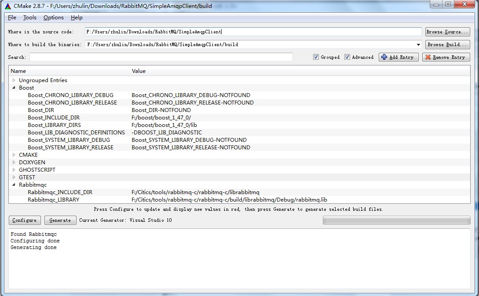Expand the CMAKE group
Screen dimensions: 479x296
[14, 155]
